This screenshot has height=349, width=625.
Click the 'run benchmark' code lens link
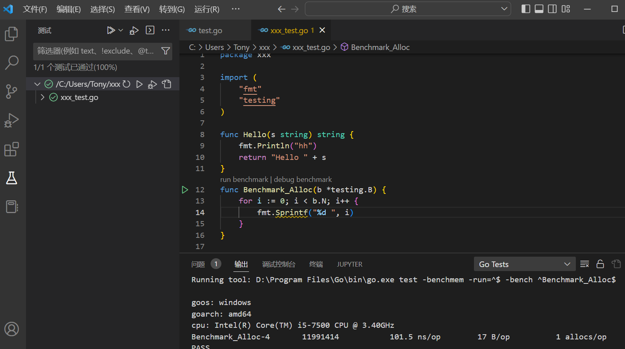click(x=244, y=179)
